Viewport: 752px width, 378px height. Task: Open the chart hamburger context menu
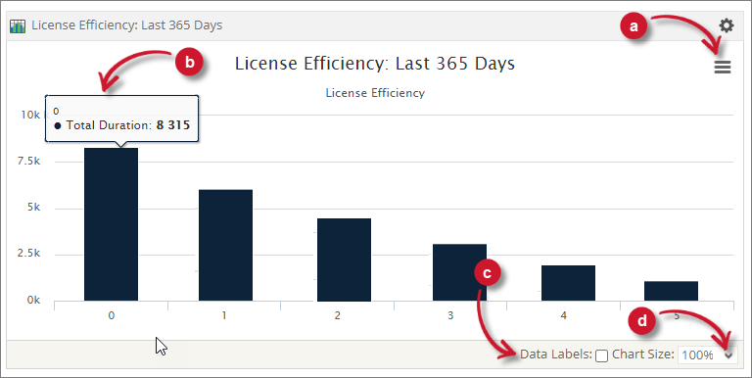[x=723, y=68]
